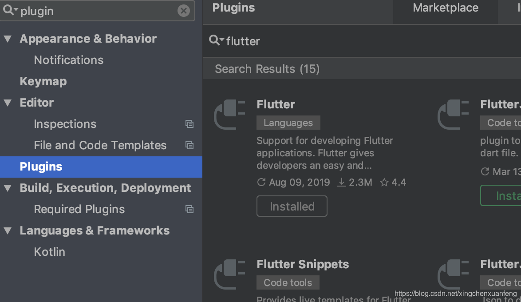521x302 pixels.
Task: Click the Flutter plugin icon
Action: tap(229, 115)
